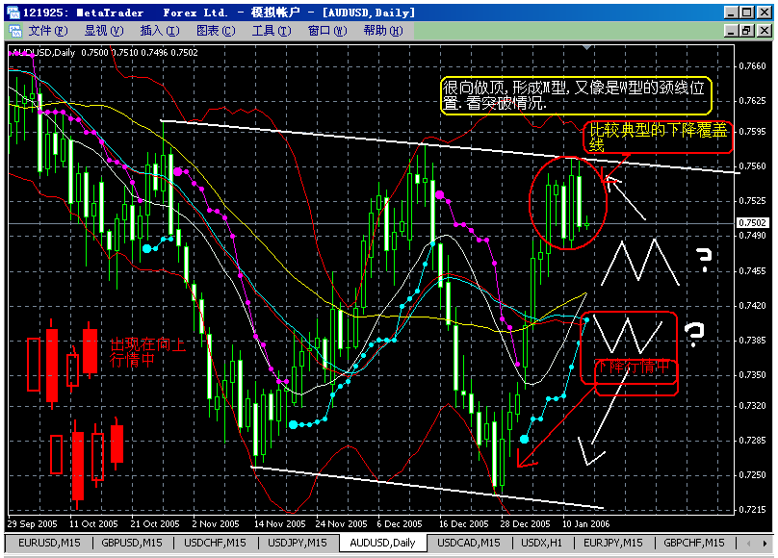Select the red text 出现在向上行情中

147,352
